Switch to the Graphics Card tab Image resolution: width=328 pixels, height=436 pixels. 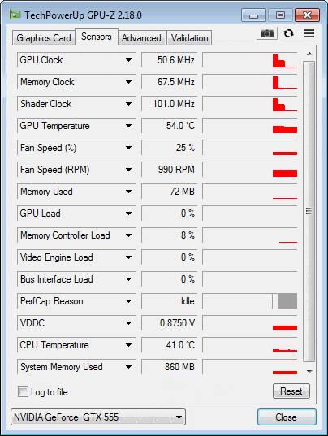pyautogui.click(x=44, y=38)
